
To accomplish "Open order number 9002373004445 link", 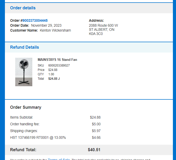I will pyautogui.click(x=35, y=20).
